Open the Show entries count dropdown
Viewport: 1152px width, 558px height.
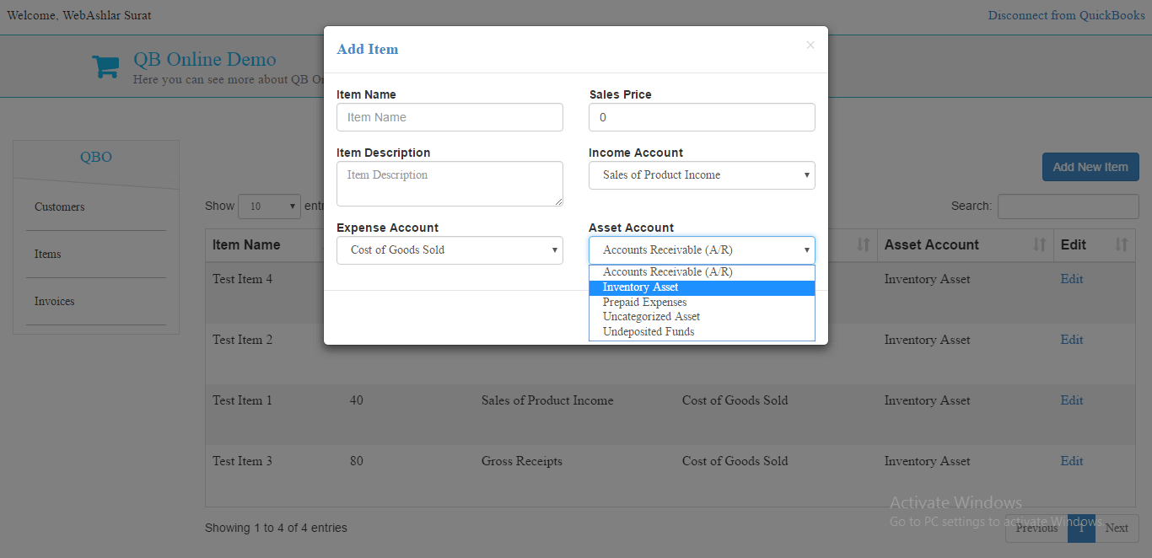click(x=269, y=207)
